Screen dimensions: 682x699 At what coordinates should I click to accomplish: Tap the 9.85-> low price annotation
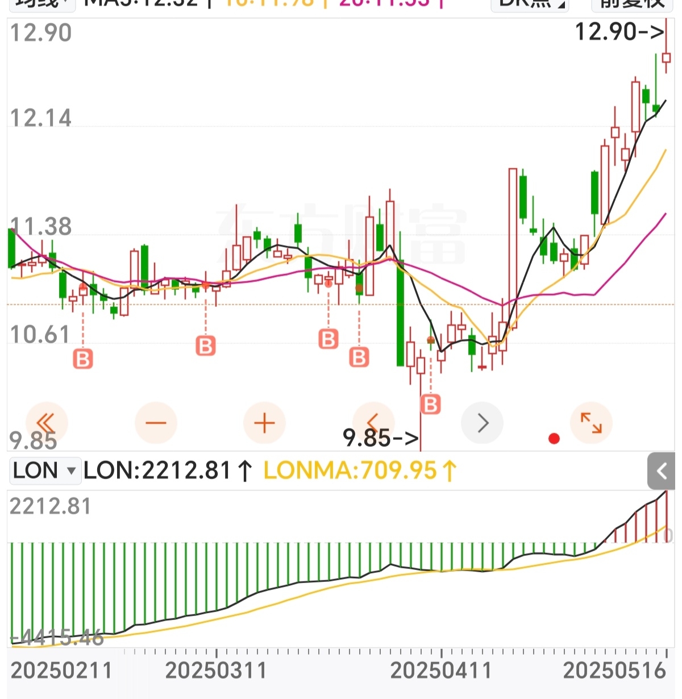click(381, 438)
